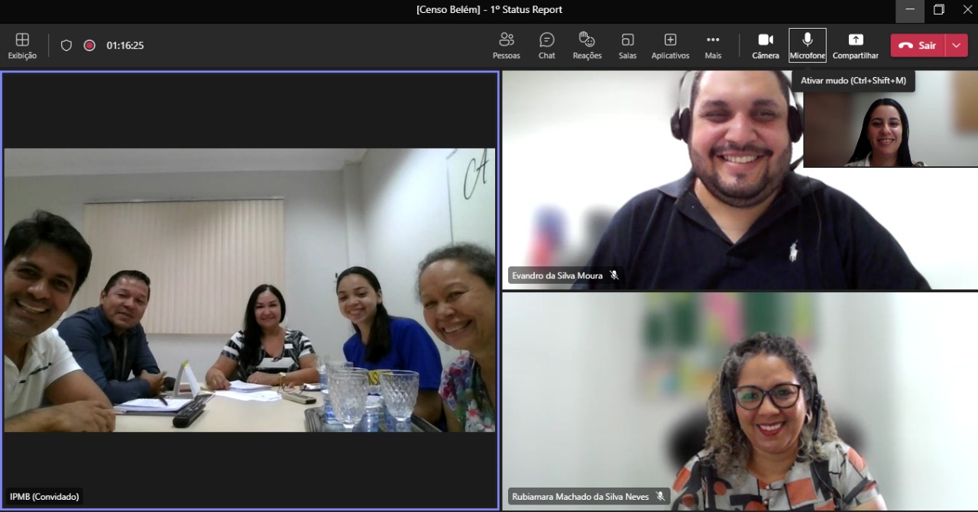The height and width of the screenshot is (512, 978).
Task: Click the shield privacy icon
Action: coord(66,46)
